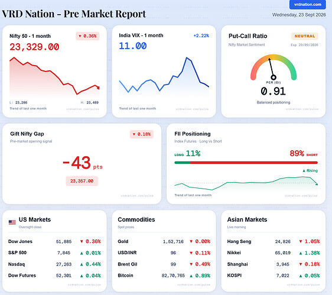Click the Bitcoin up arrow icon

pos(191,276)
